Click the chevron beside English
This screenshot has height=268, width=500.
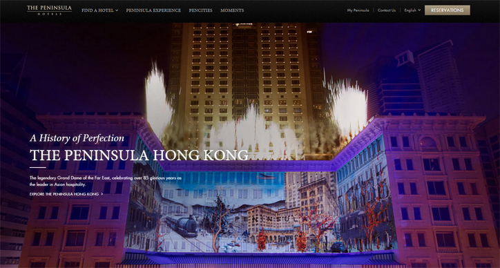[419, 10]
